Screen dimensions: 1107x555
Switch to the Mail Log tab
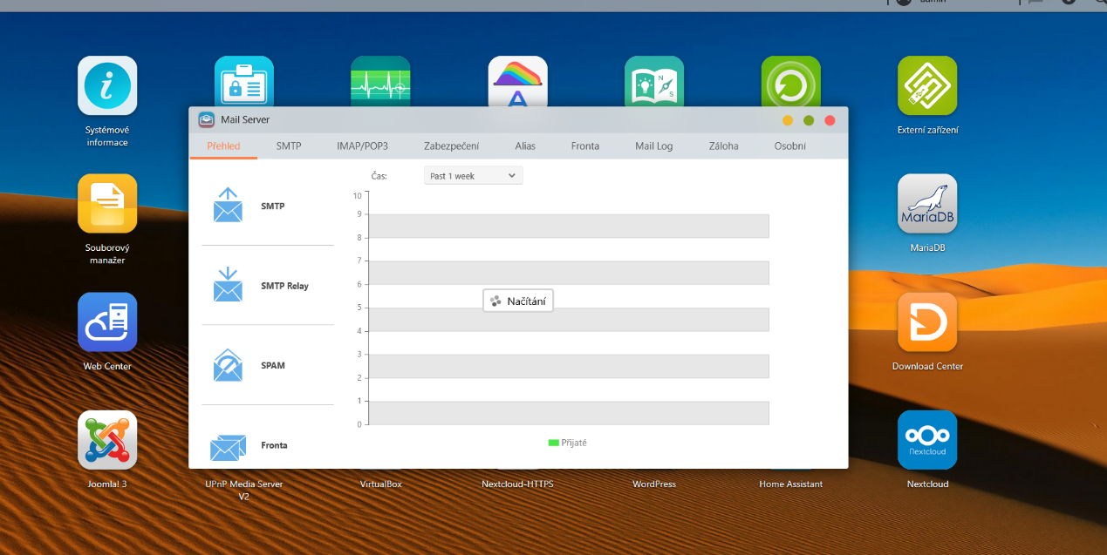(653, 146)
